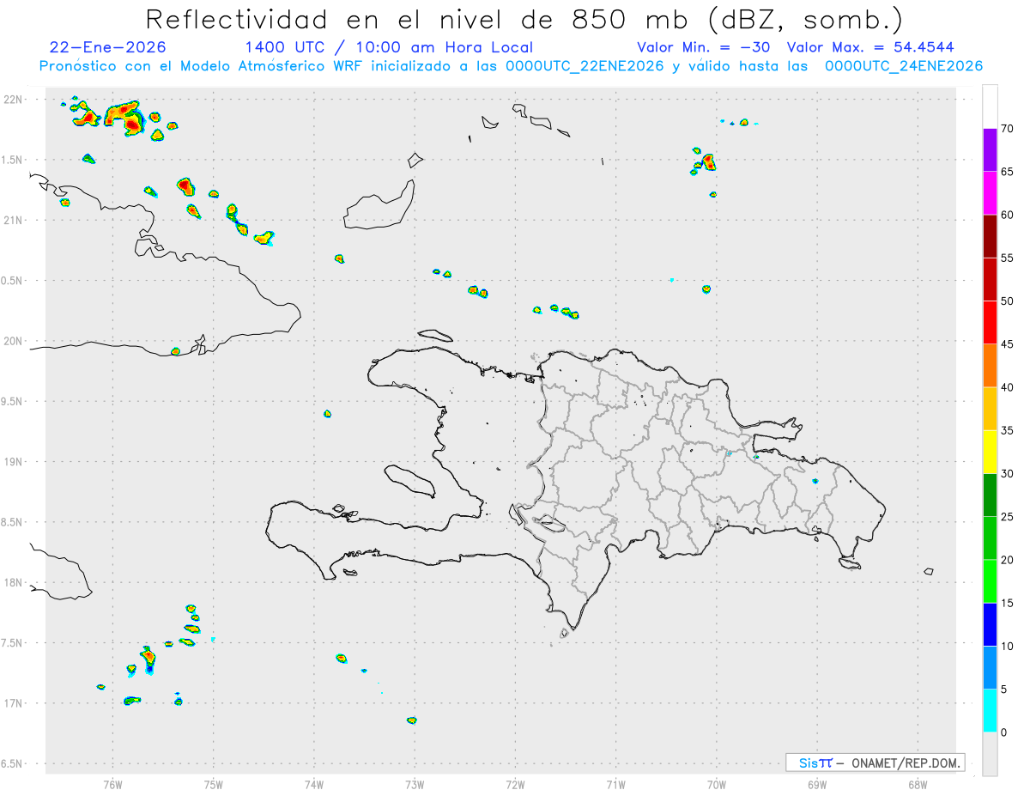1030x796 pixels.
Task: Click the 'SisTT - ONAMET/REP.DOM.' credit box
Action: coord(875,763)
